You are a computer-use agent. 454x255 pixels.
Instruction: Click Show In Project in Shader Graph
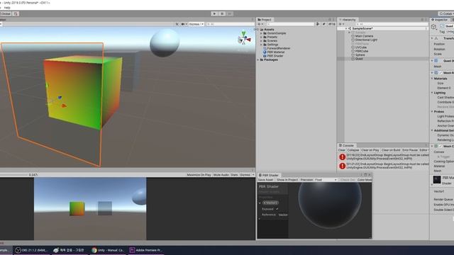click(x=287, y=180)
